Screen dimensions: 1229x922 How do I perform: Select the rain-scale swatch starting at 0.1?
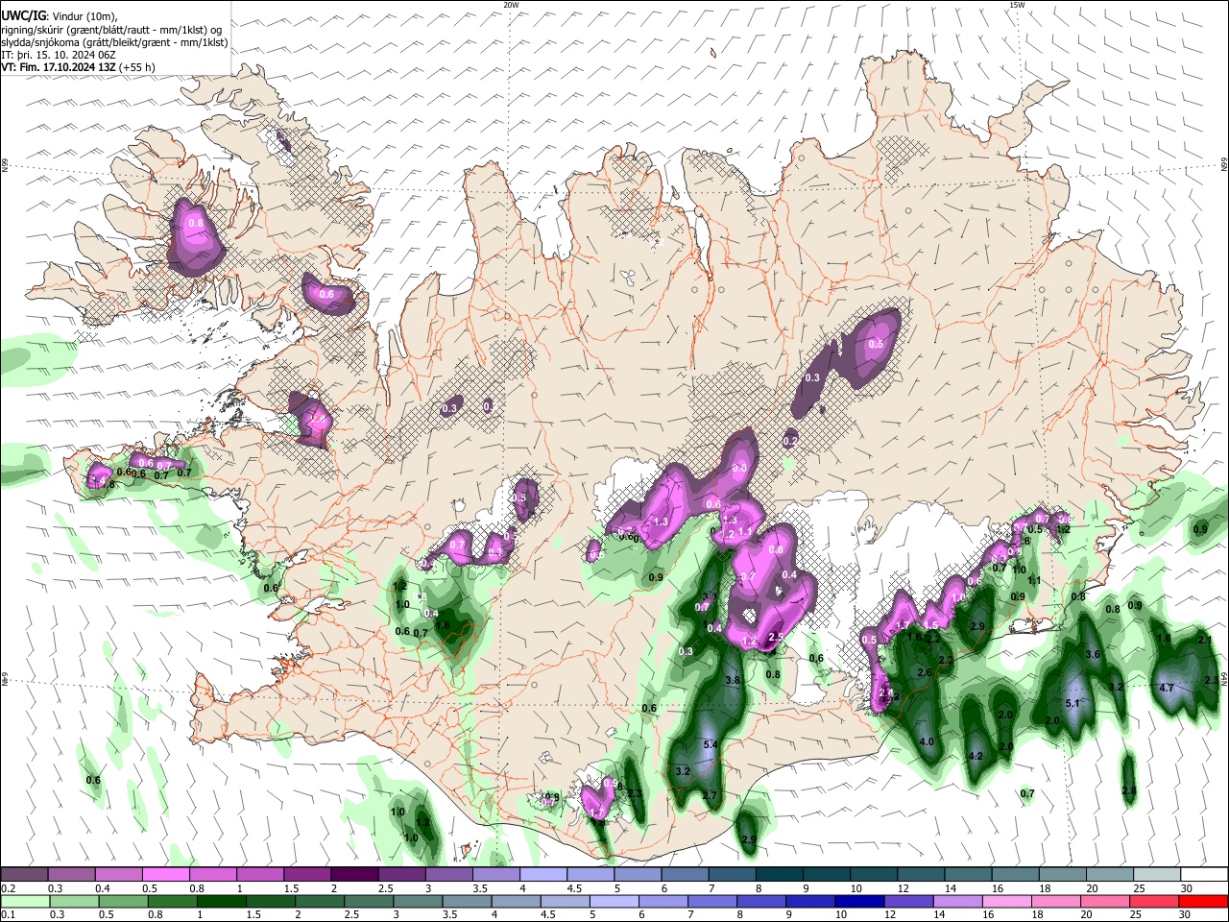pos(24,901)
